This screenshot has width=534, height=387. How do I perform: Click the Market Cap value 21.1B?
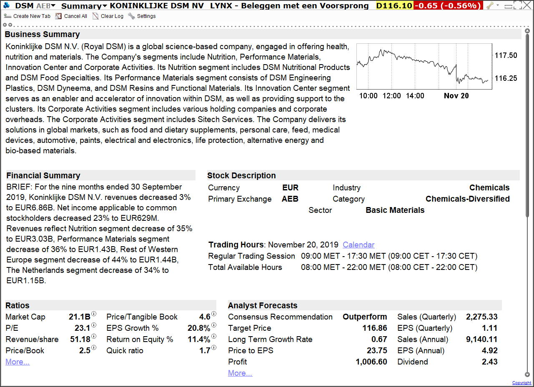(80, 317)
